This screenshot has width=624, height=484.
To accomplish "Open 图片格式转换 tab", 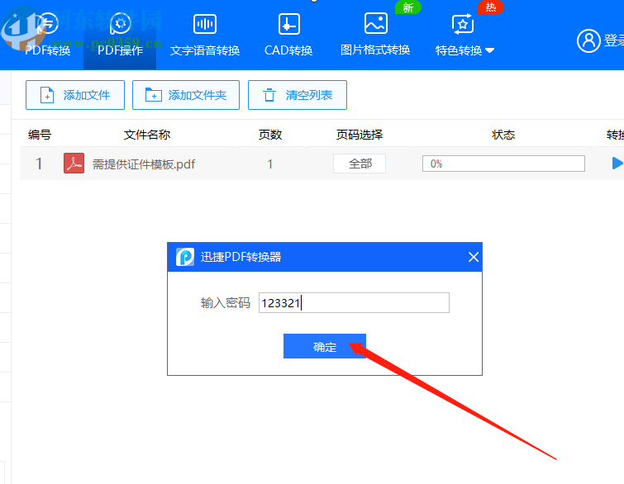I will (375, 36).
